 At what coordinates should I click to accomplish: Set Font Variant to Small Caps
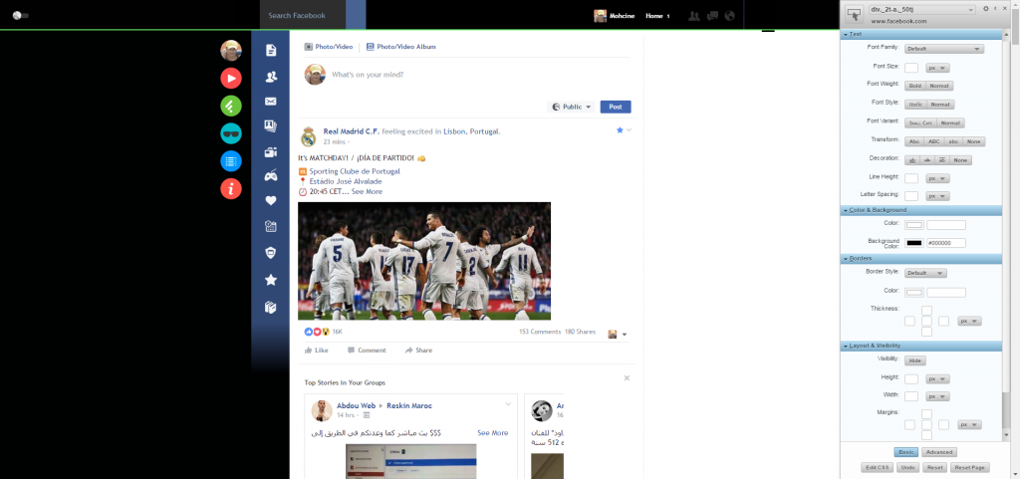919,123
